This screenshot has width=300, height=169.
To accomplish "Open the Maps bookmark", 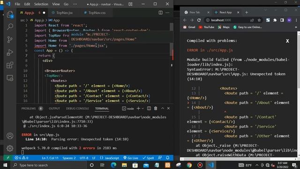I will pos(224,27).
